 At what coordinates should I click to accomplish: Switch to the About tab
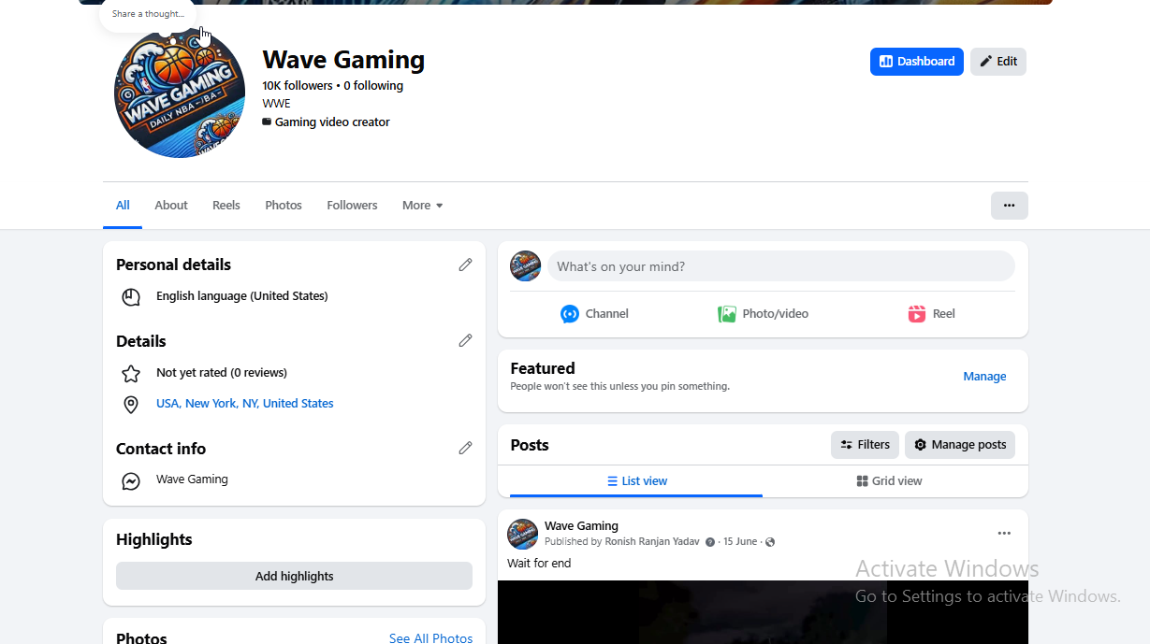tap(171, 206)
